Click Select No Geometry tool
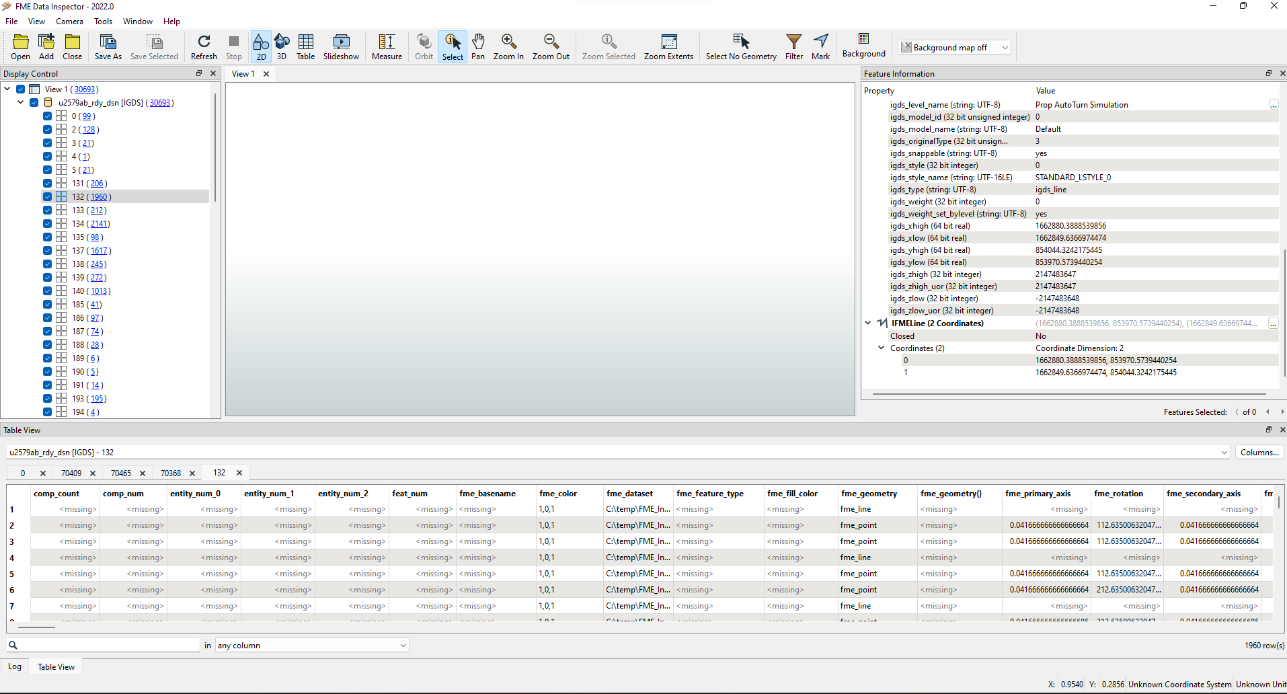 [741, 47]
